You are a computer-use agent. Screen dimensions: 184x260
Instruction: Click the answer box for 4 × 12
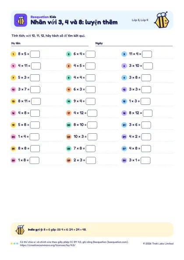(x=92, y=113)
